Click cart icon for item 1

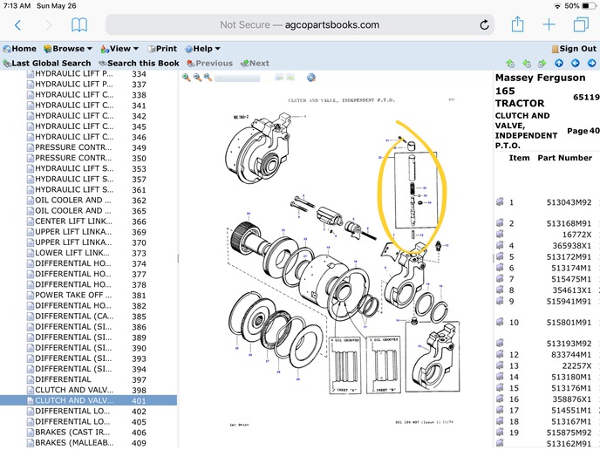tap(500, 202)
